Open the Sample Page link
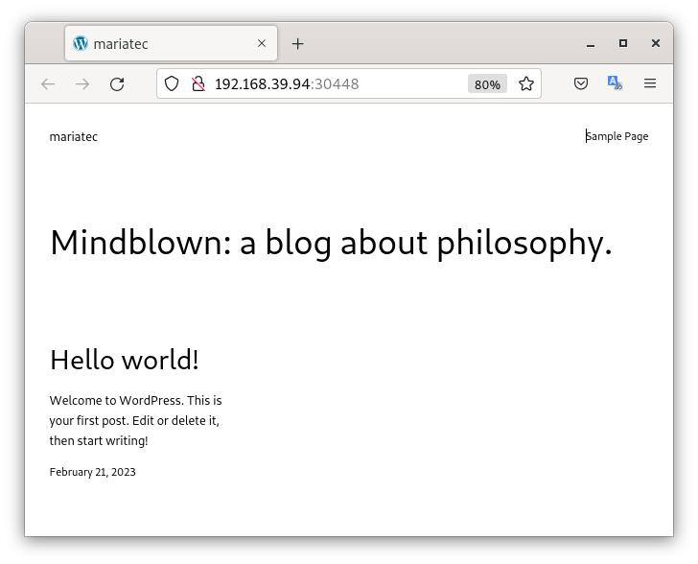 pos(617,136)
